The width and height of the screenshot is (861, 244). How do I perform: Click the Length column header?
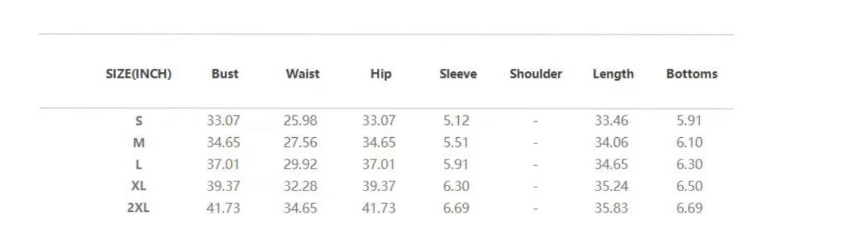pyautogui.click(x=613, y=74)
